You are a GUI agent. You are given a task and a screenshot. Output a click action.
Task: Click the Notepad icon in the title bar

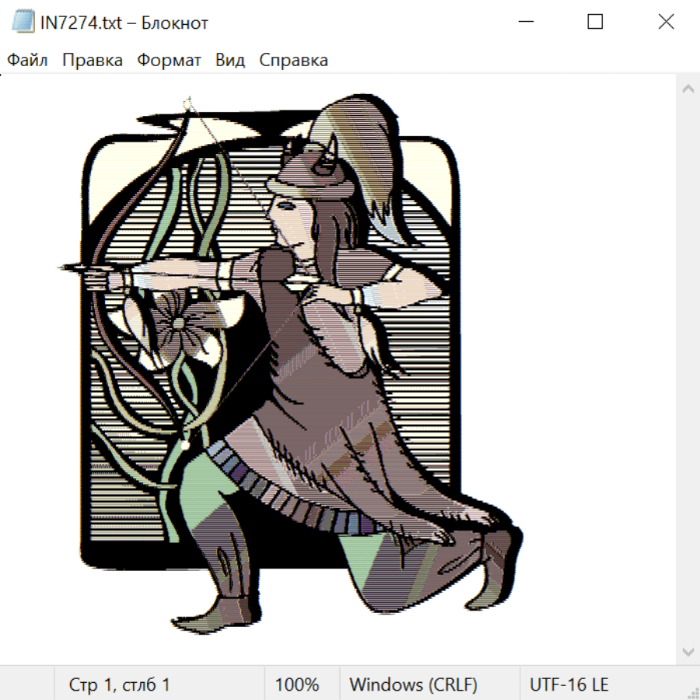pos(23,23)
